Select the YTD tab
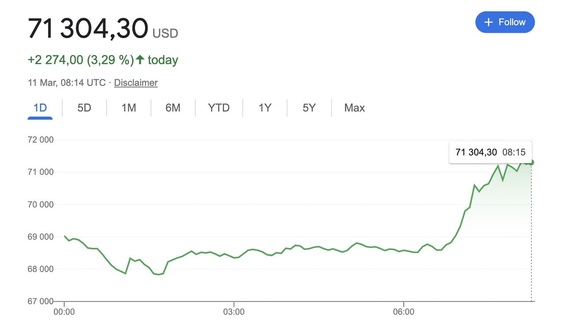 219,108
